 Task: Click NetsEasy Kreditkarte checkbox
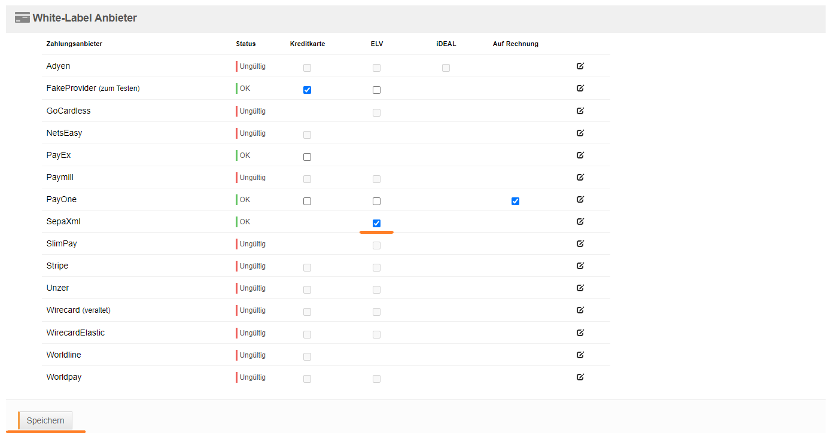(x=307, y=135)
